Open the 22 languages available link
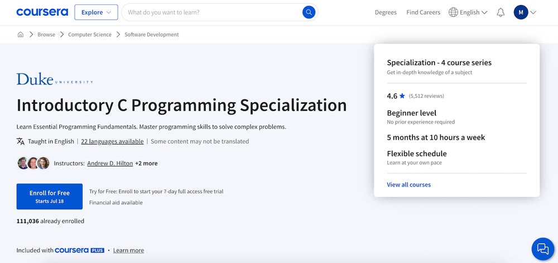Image resolution: width=558 pixels, height=263 pixels. 113,141
